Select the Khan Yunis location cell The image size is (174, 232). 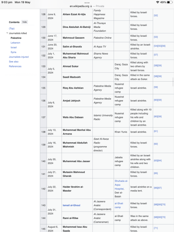click(x=121, y=132)
